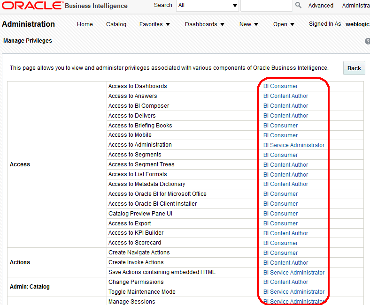
Task: Click the Back button
Action: [354, 68]
